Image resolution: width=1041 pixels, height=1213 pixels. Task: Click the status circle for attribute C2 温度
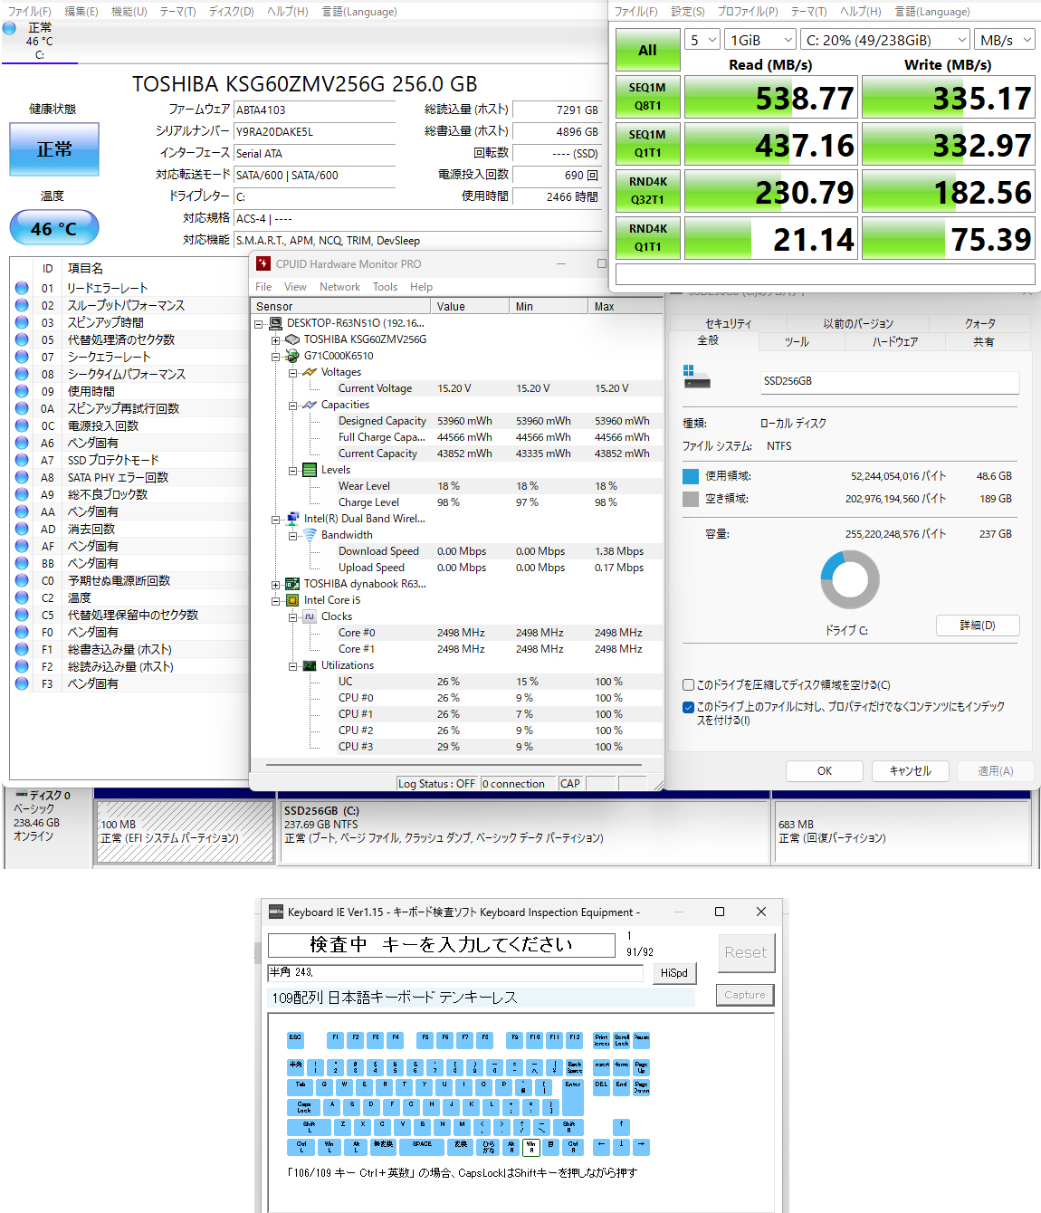pos(22,597)
